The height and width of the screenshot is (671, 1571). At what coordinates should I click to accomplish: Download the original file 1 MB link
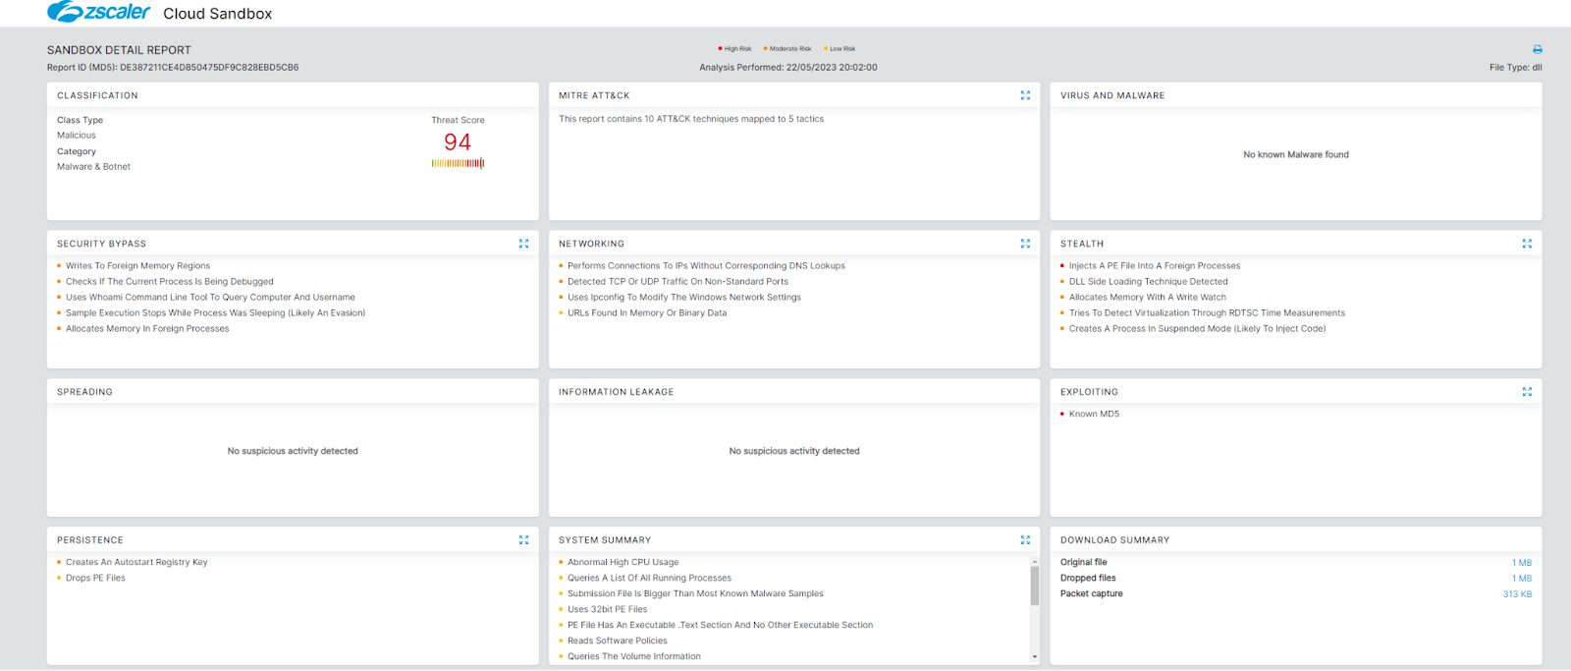point(1521,563)
